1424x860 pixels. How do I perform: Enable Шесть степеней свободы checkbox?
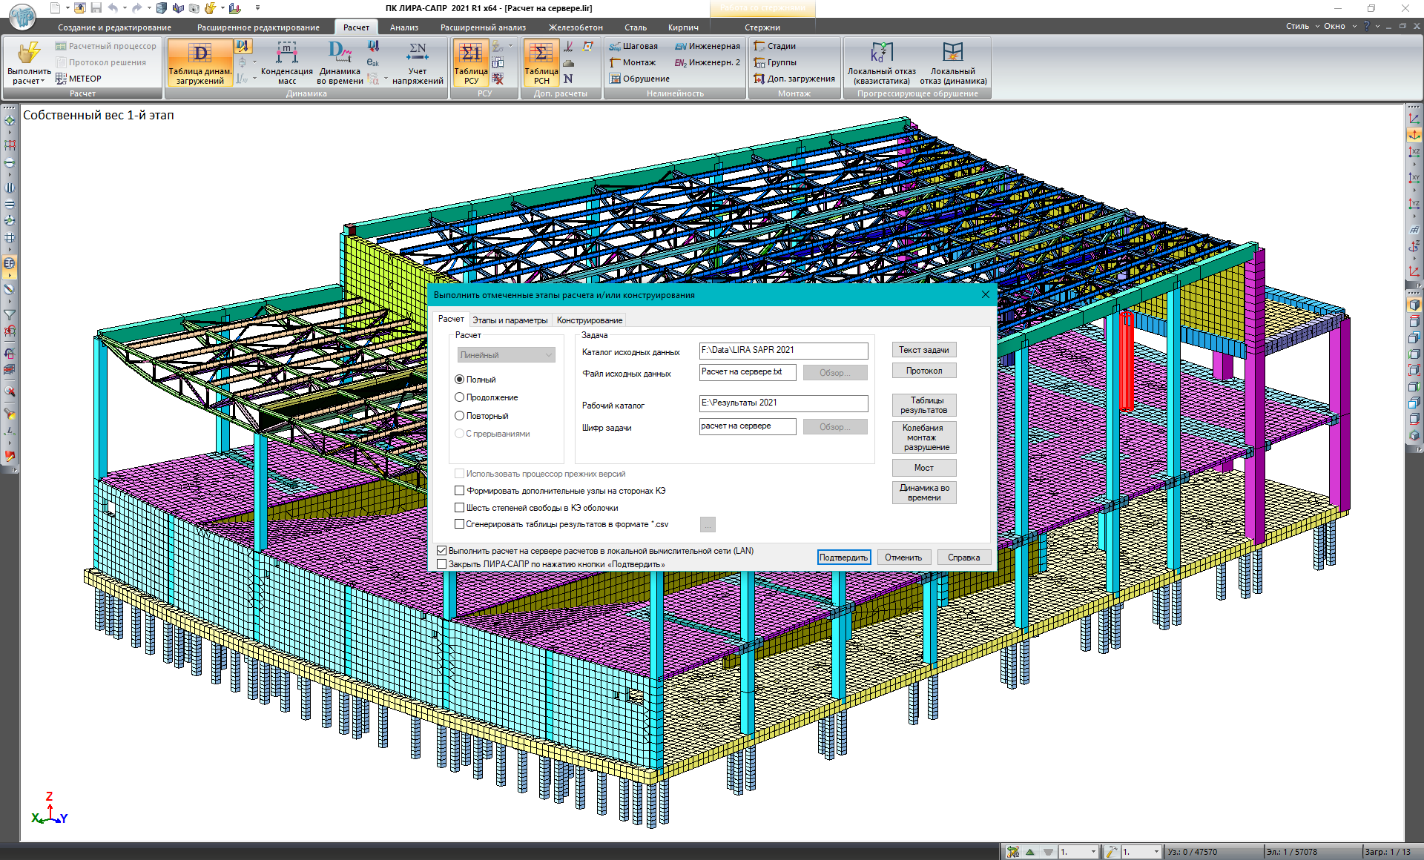click(460, 508)
